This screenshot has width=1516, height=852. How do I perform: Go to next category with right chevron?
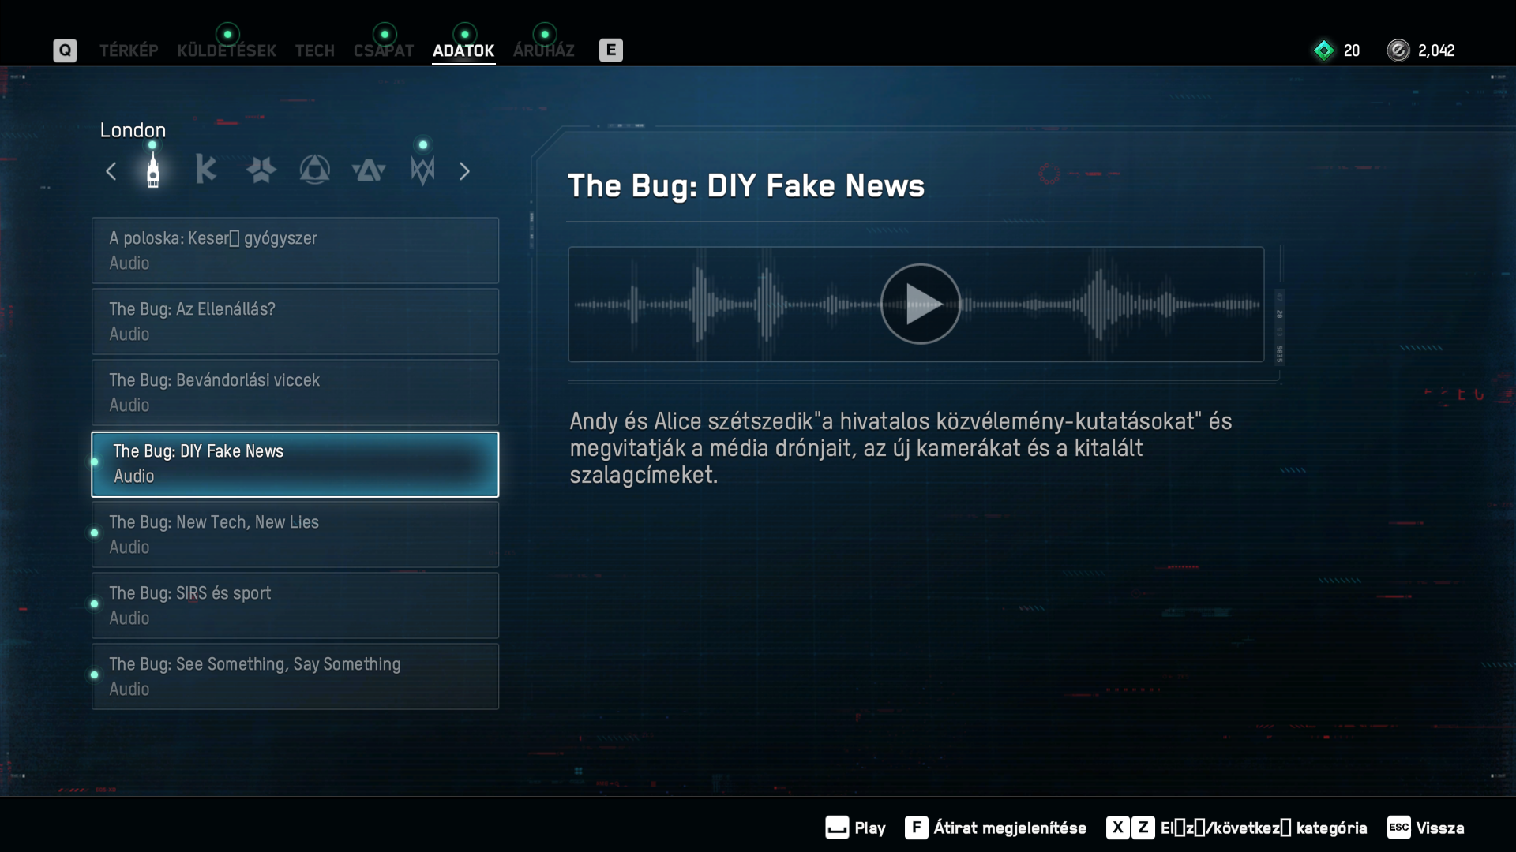coord(464,171)
